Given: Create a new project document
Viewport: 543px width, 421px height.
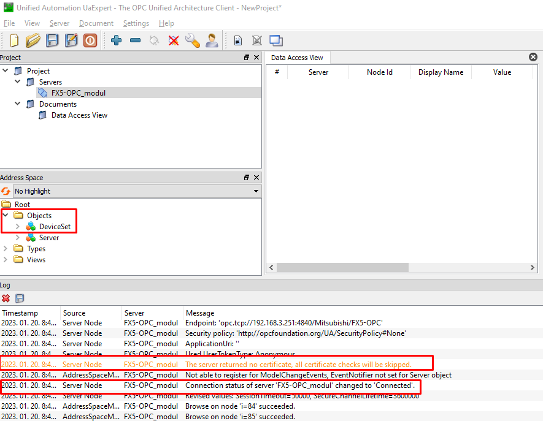Looking at the screenshot, I should pyautogui.click(x=14, y=40).
